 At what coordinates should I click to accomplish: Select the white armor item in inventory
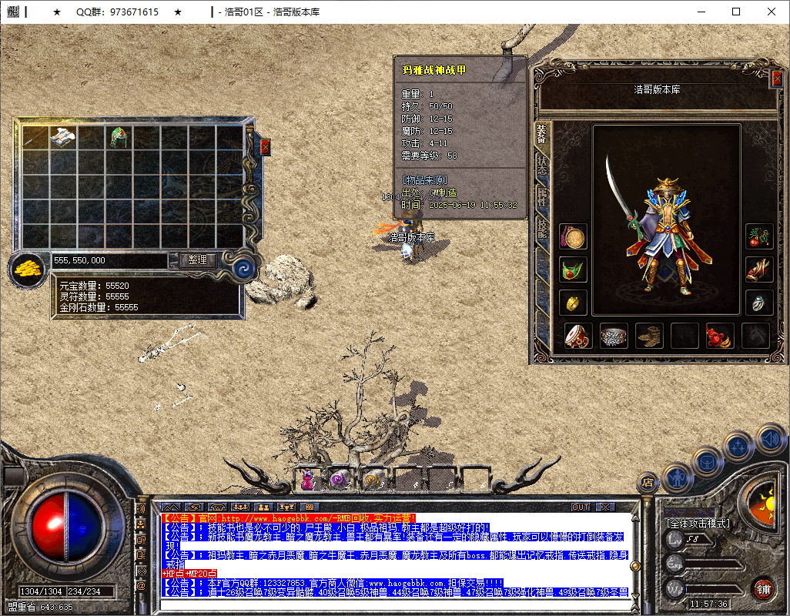63,138
